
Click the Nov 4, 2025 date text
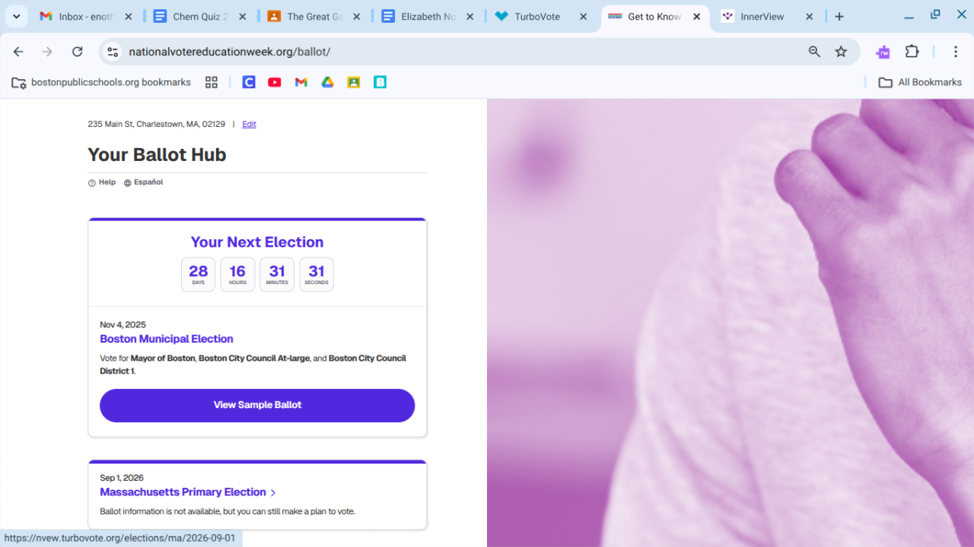[x=123, y=324]
